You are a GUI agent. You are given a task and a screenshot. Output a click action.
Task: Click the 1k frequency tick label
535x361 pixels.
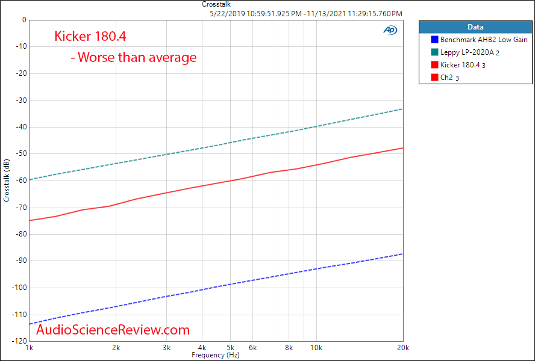click(x=30, y=348)
